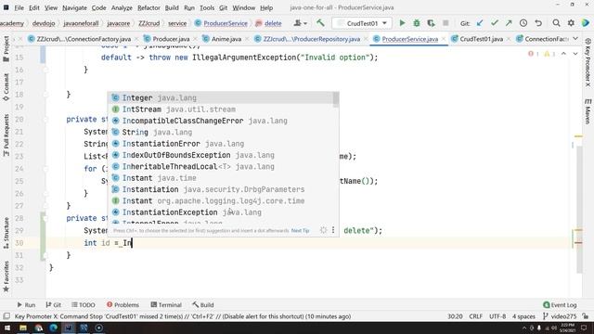The height and width of the screenshot is (334, 594).
Task: Open the user account dropdown icon in toolbar
Action: point(300,23)
